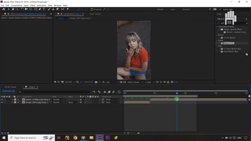Toggle quality switch on lounge jpg layer
This screenshot has height=141, width=251.
[85, 102]
